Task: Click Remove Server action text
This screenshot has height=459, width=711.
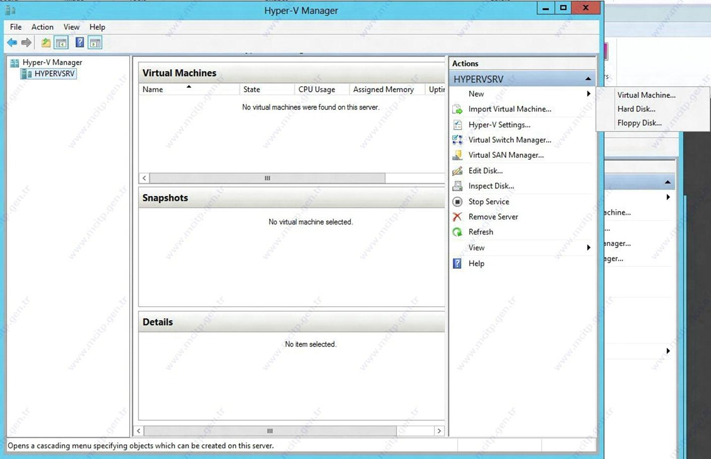Action: tap(493, 216)
